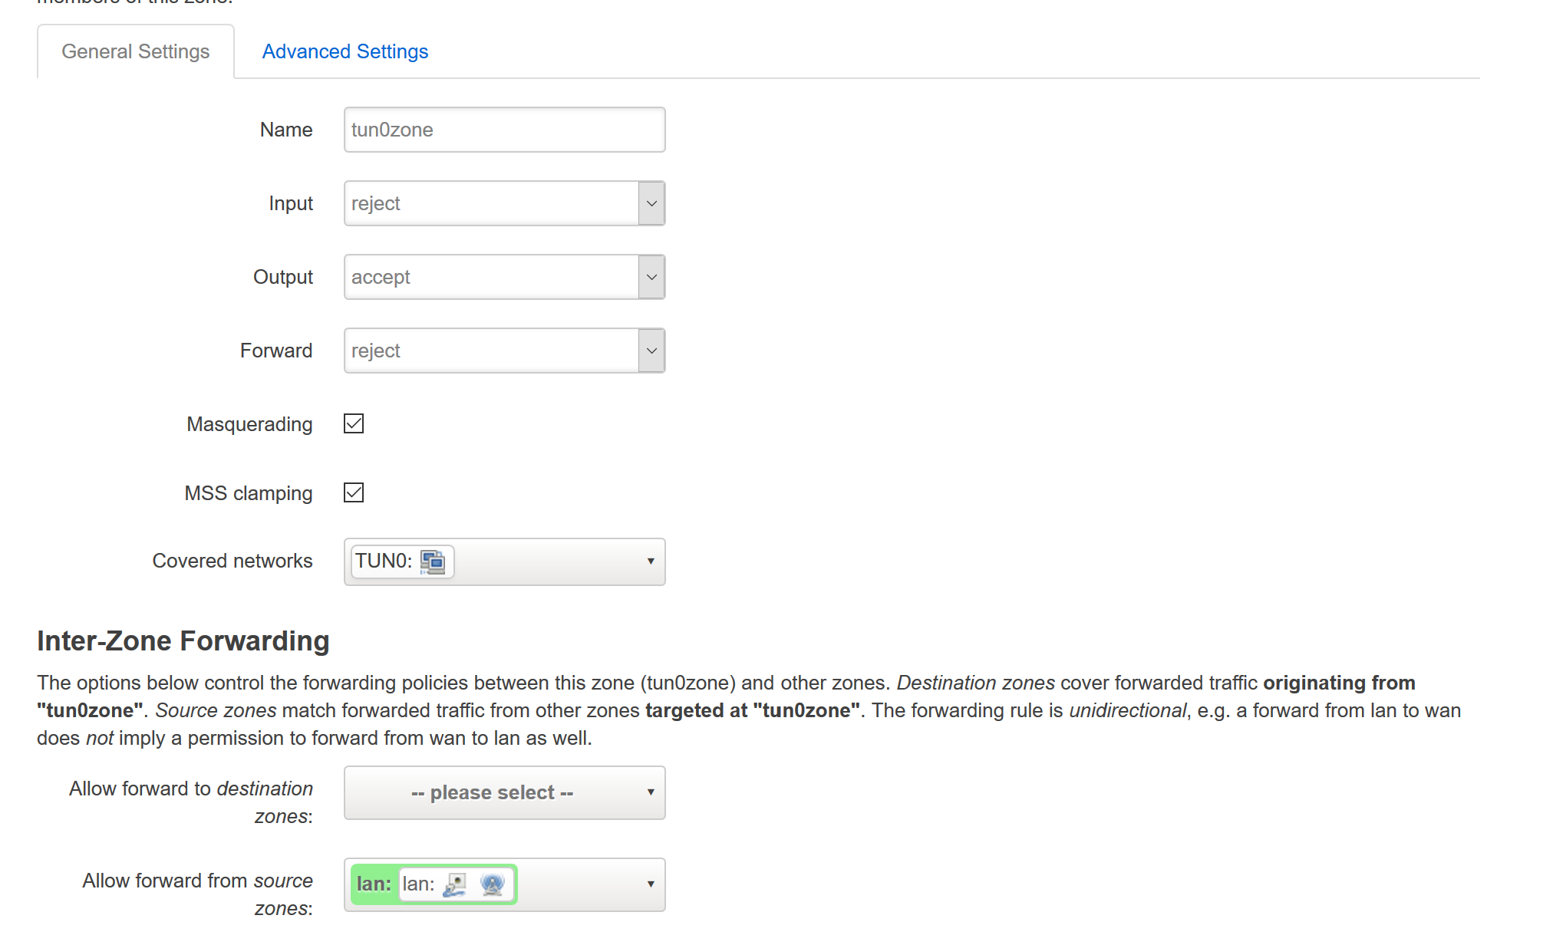Select the General Settings tab
The height and width of the screenshot is (945, 1553).
[136, 51]
